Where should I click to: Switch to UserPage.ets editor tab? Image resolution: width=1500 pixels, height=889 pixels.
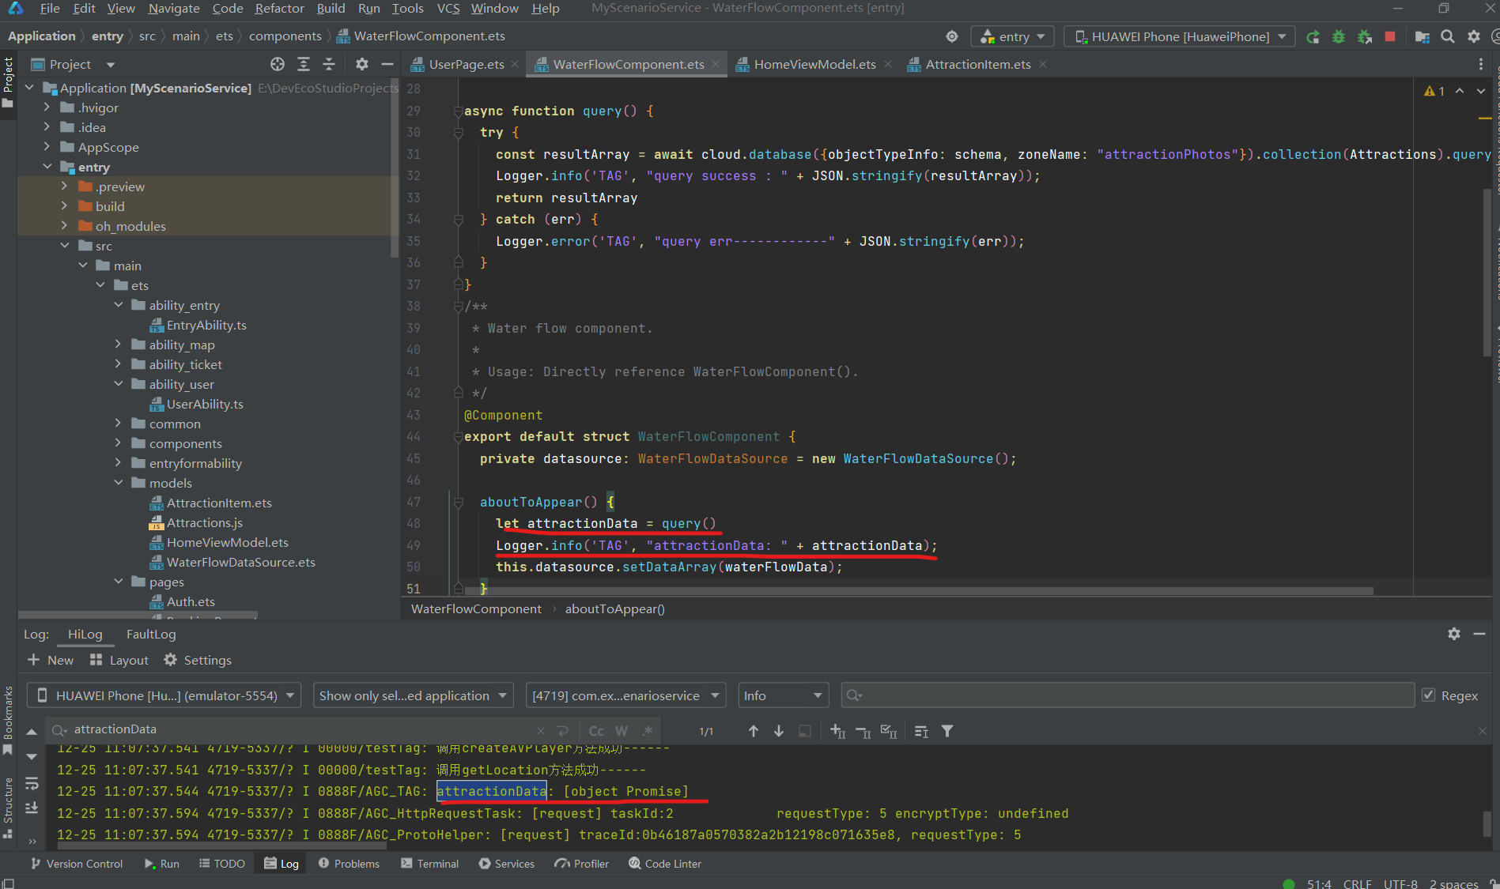[x=467, y=64]
